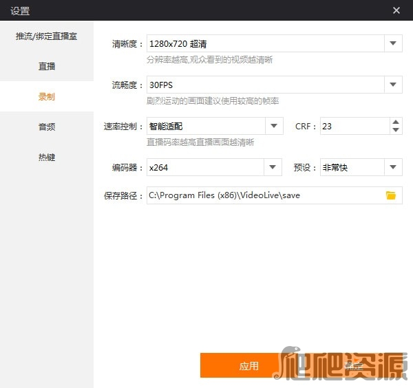Open the 推流/绑定直播室 settings tab
This screenshot has width=413, height=388.
[x=46, y=36]
